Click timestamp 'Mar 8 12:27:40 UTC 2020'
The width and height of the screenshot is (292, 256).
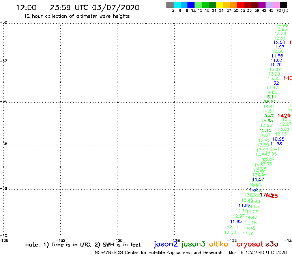[258, 252]
